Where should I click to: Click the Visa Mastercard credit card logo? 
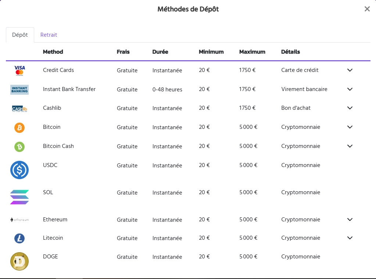coord(19,70)
